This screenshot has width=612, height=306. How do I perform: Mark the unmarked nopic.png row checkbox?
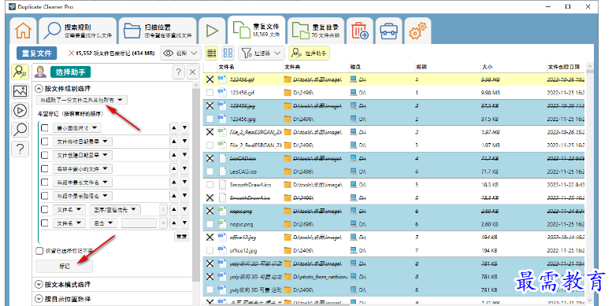coord(210,224)
